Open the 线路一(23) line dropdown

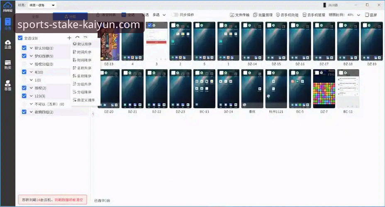(x=42, y=5)
